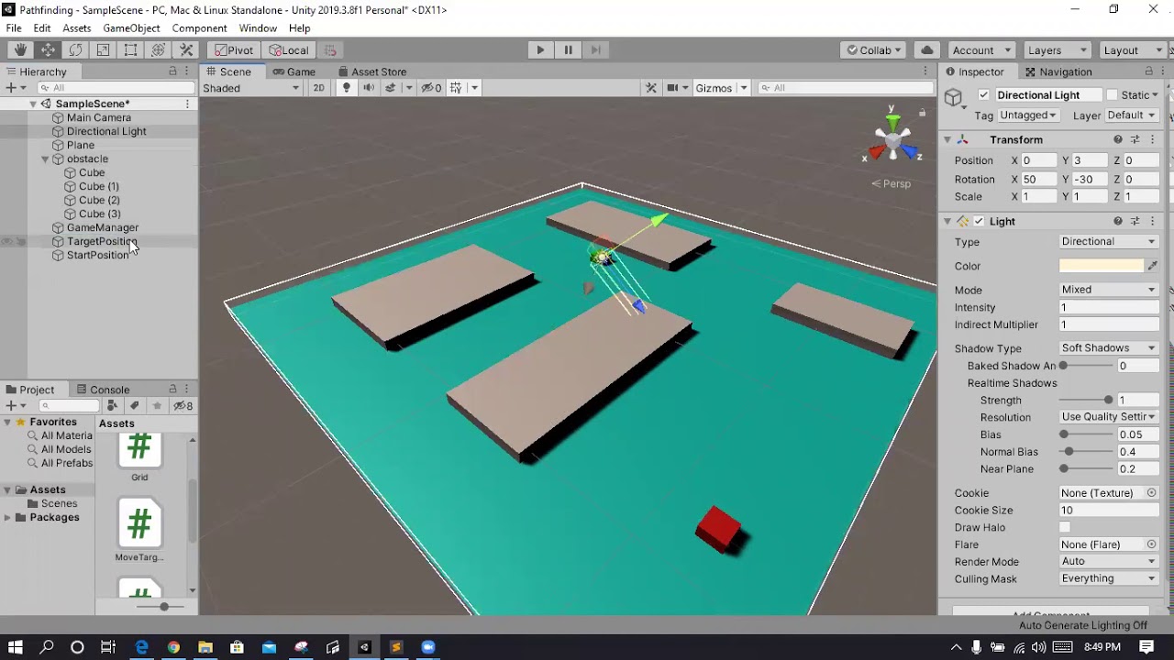Select the Rotate tool in toolbar

75,50
